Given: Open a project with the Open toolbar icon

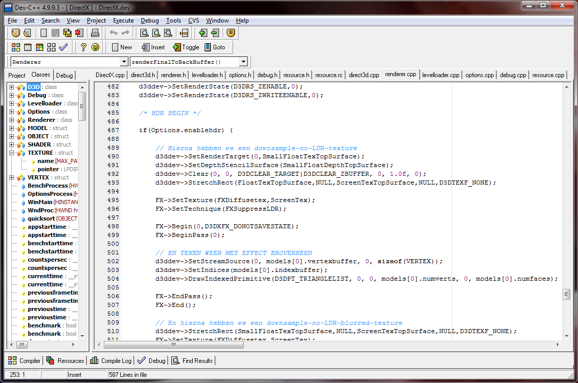Looking at the screenshot, I should (x=27, y=32).
